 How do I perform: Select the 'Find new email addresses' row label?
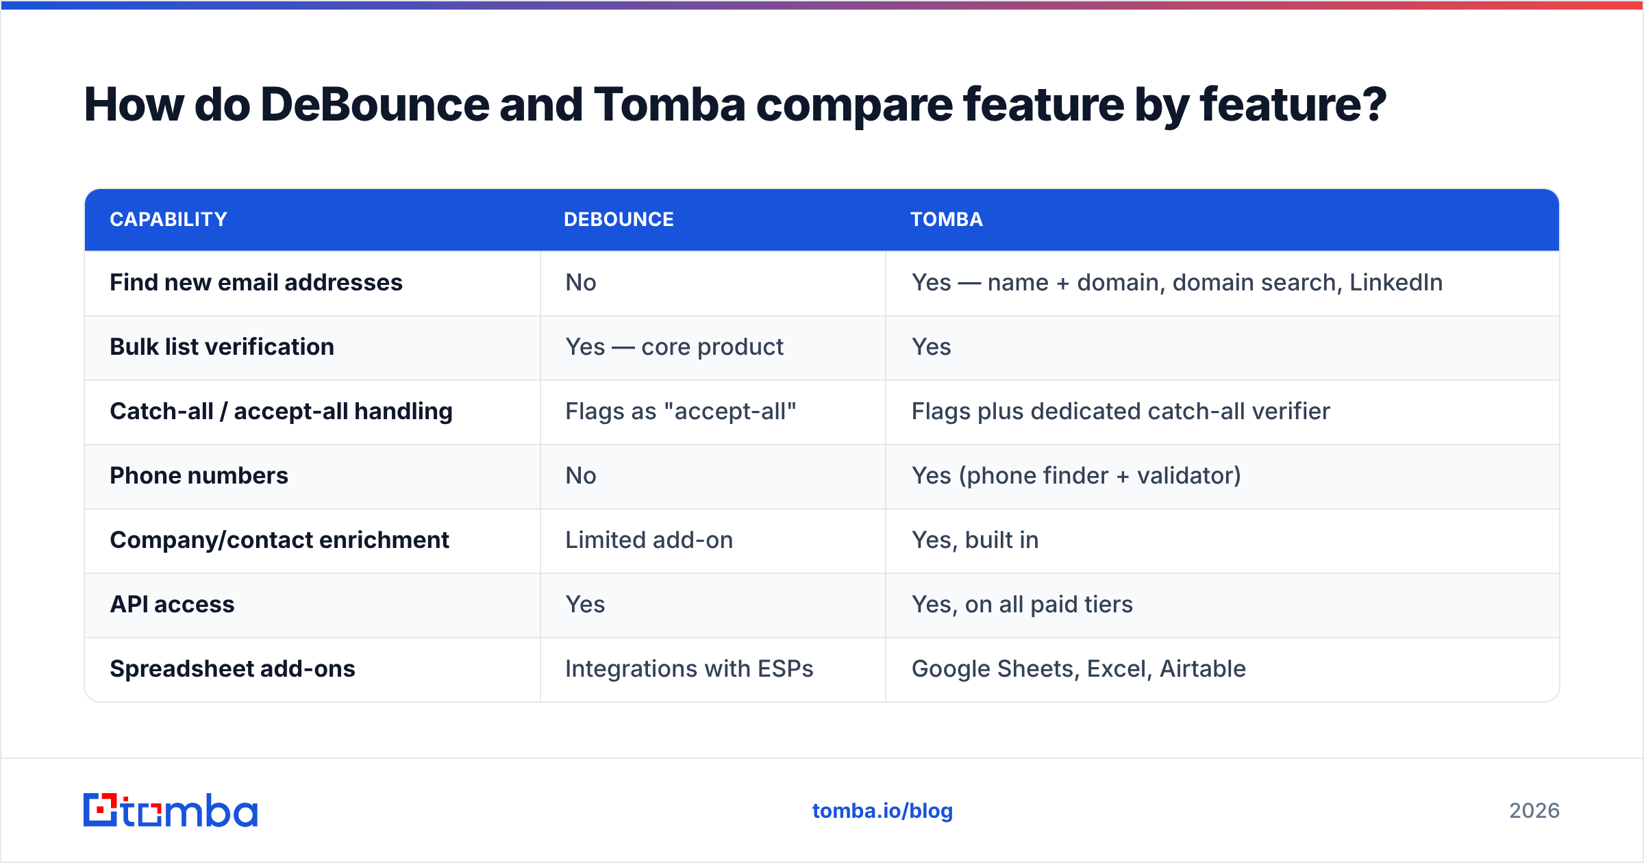pyautogui.click(x=256, y=282)
